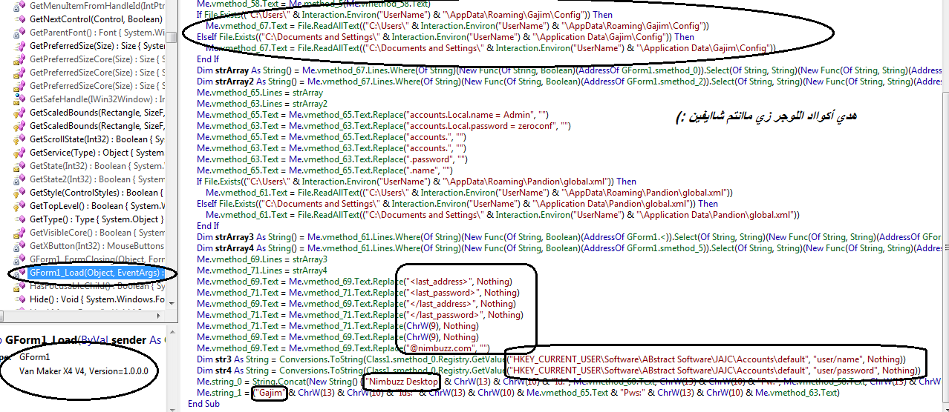Select GetVisibleCore() : Boolean method
949x412 pixels.
pyautogui.click(x=97, y=233)
